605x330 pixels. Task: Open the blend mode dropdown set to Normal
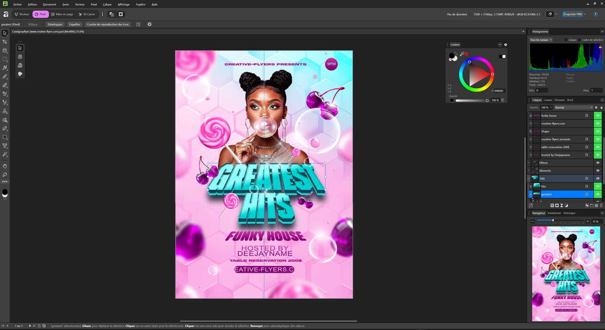(x=573, y=107)
